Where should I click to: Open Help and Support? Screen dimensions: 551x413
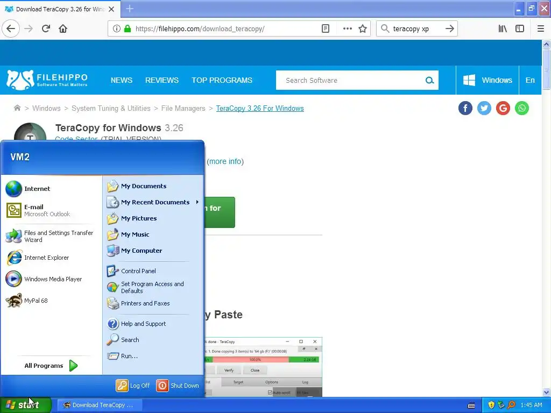153,324
